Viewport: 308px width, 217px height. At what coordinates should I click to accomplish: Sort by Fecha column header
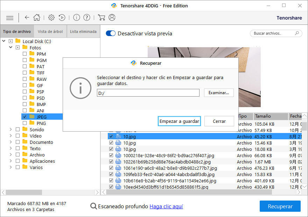point(295,116)
